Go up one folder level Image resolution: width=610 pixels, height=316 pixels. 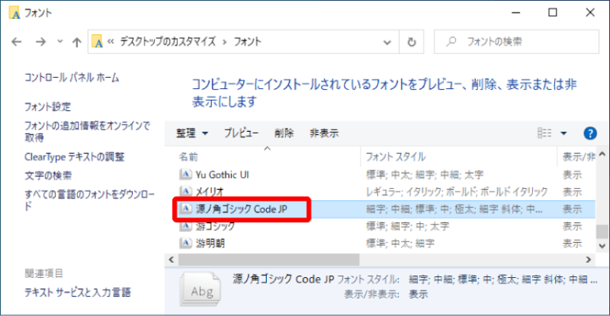click(76, 42)
